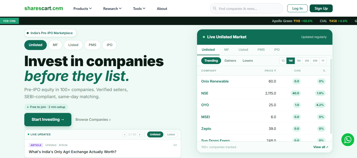The width and height of the screenshot is (357, 158).
Task: Select the 6M time range
Action: [x=315, y=61]
